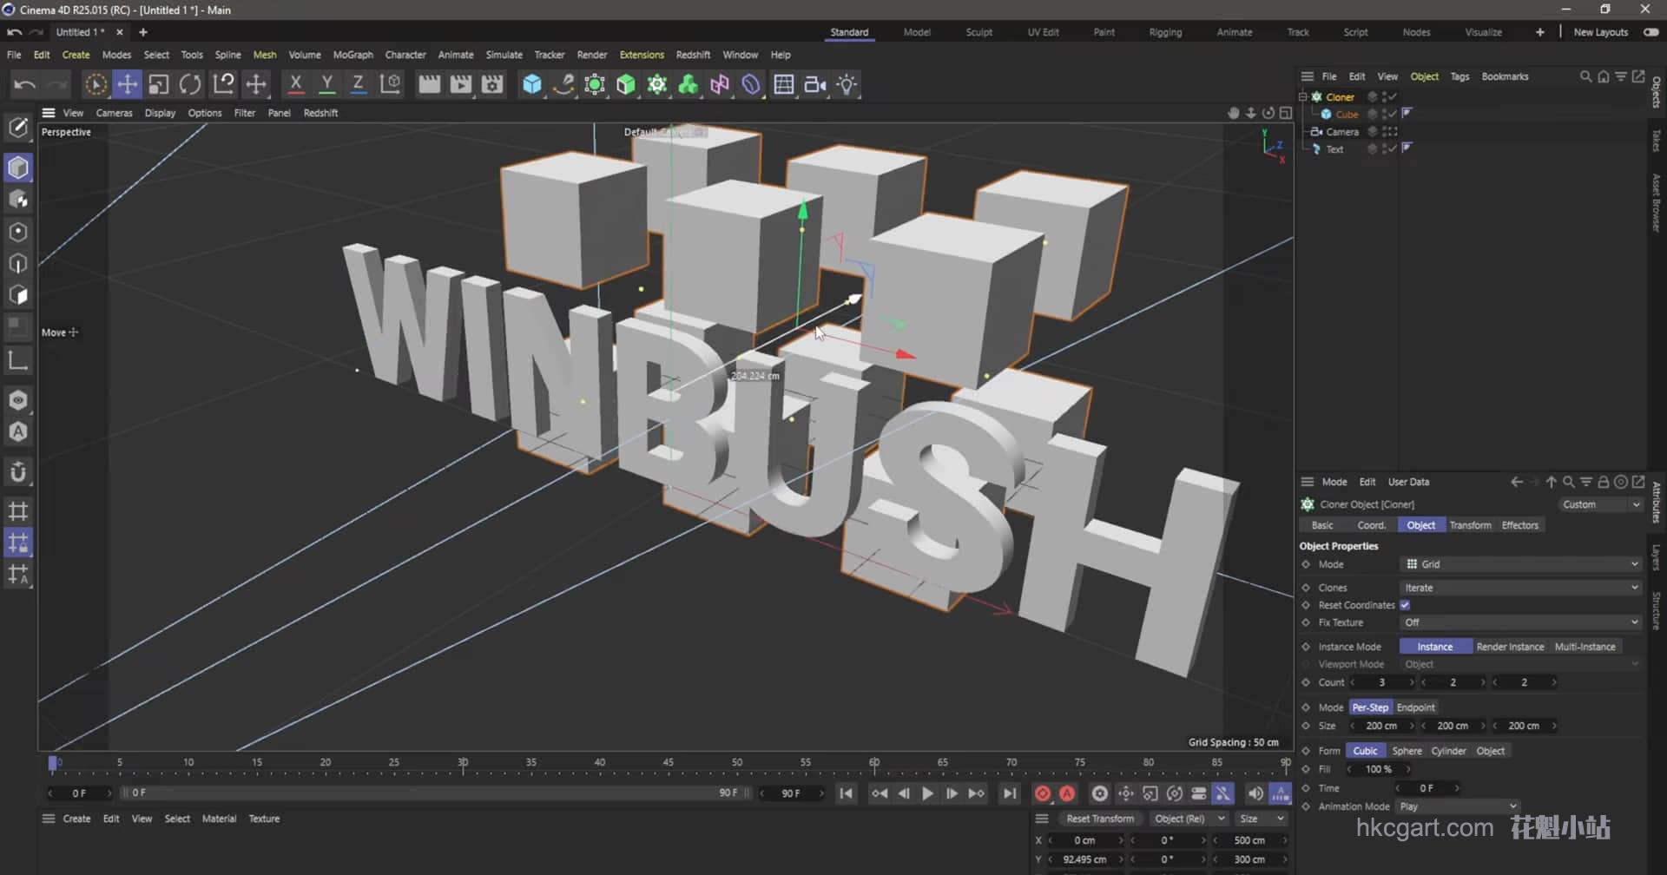Toggle X axis lock
Screen dimensions: 1667x875
(295, 84)
